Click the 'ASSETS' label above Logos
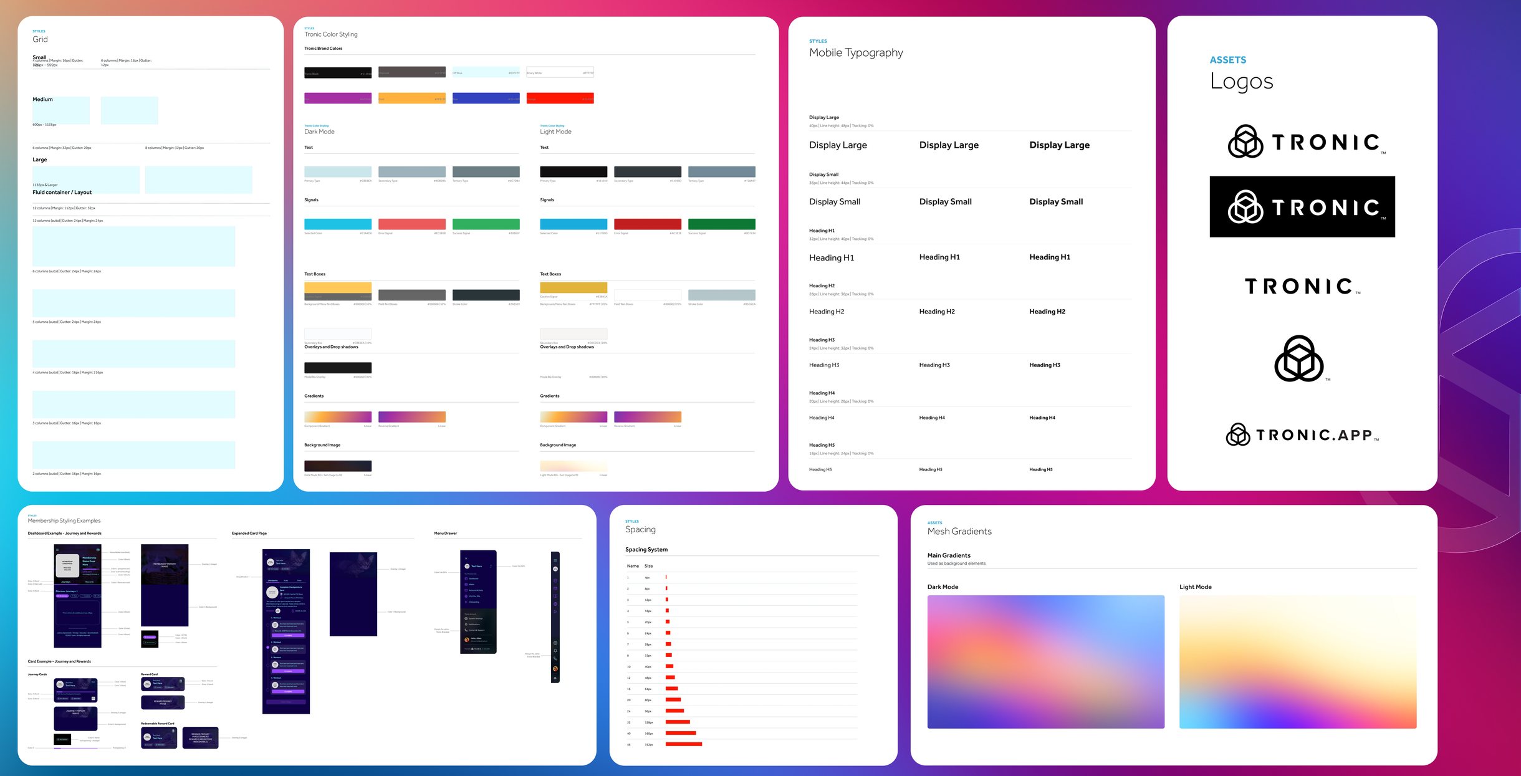 pyautogui.click(x=1228, y=60)
